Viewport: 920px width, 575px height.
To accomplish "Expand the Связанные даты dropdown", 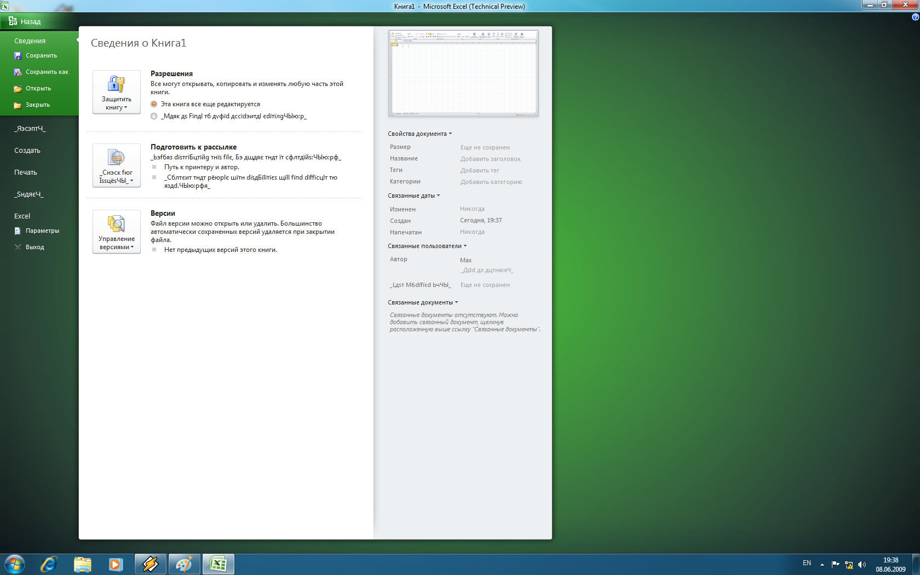I will (x=414, y=196).
